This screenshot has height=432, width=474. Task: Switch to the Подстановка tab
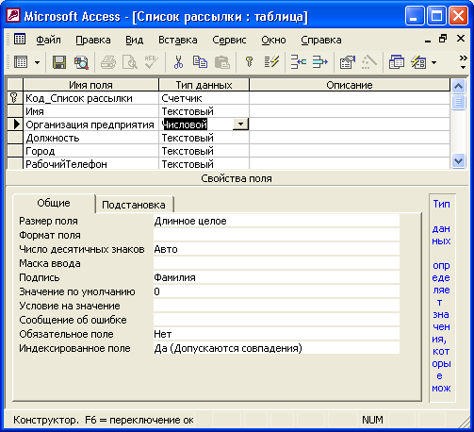pos(134,205)
